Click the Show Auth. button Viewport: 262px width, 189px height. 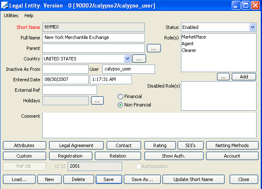point(174,156)
